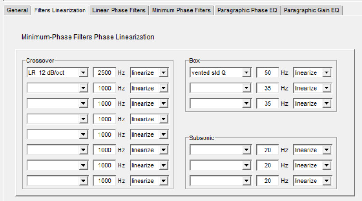The height and width of the screenshot is (201, 362).
Task: Open the Paragraphic Gain EQ tab
Action: pyautogui.click(x=311, y=10)
